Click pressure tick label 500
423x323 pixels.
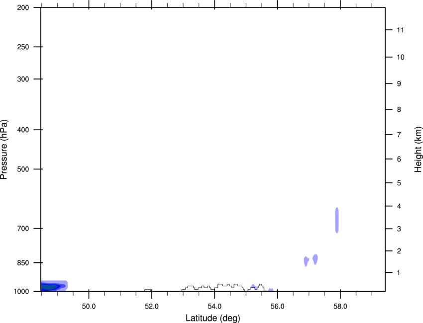(x=23, y=169)
